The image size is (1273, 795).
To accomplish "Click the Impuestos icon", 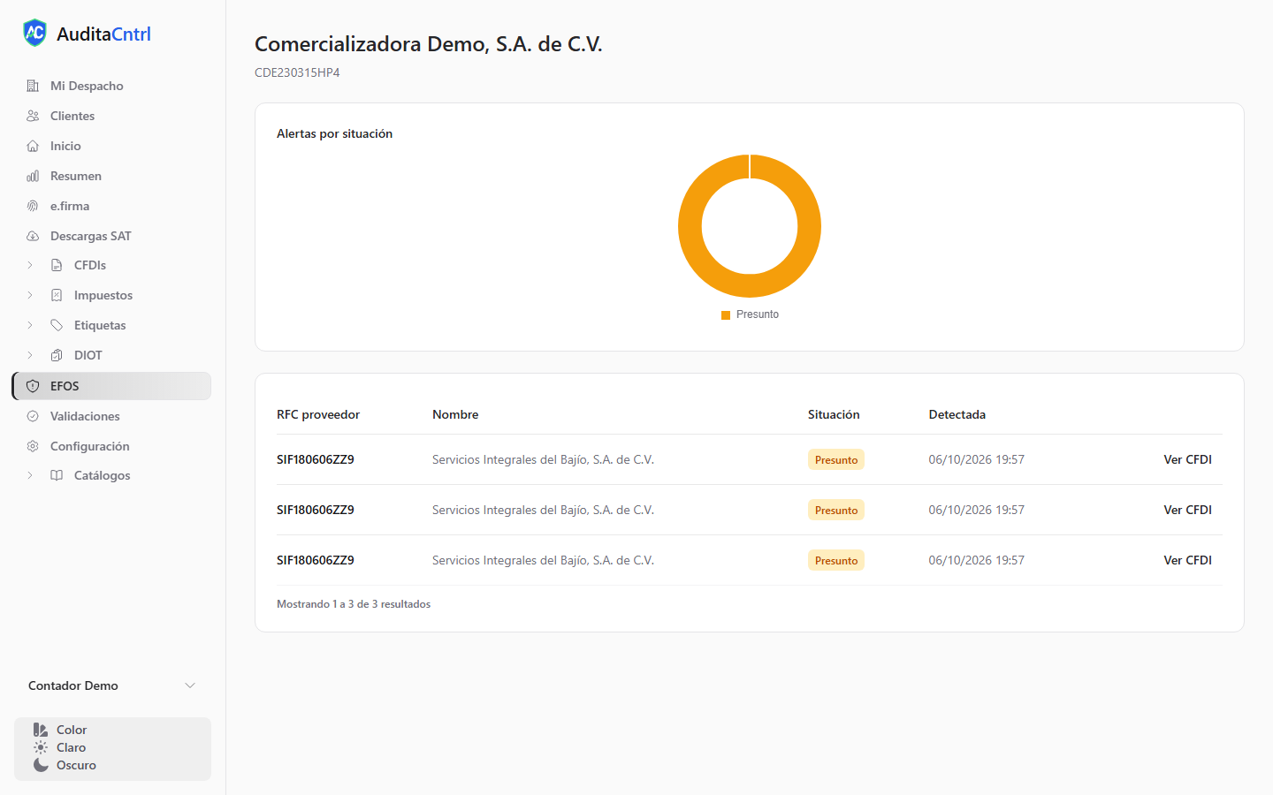I will pyautogui.click(x=57, y=295).
